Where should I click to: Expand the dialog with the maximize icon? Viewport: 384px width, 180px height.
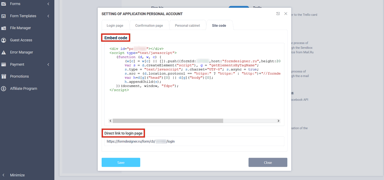[x=278, y=14]
